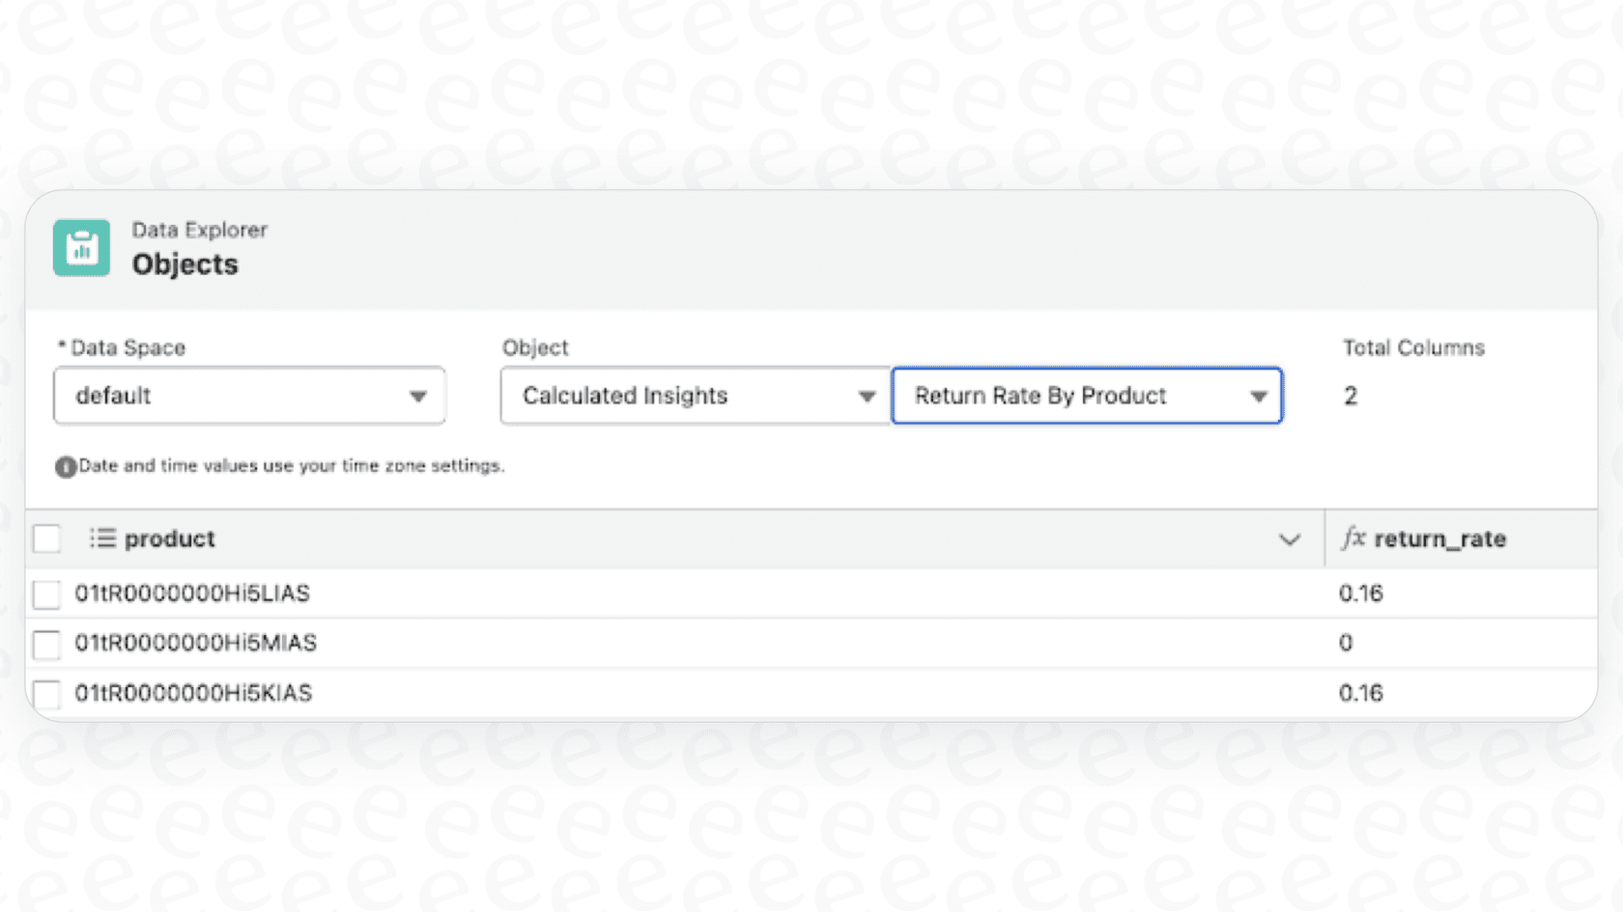Click the info icon beside time zone note
Image resolution: width=1623 pixels, height=912 pixels.
[65, 467]
